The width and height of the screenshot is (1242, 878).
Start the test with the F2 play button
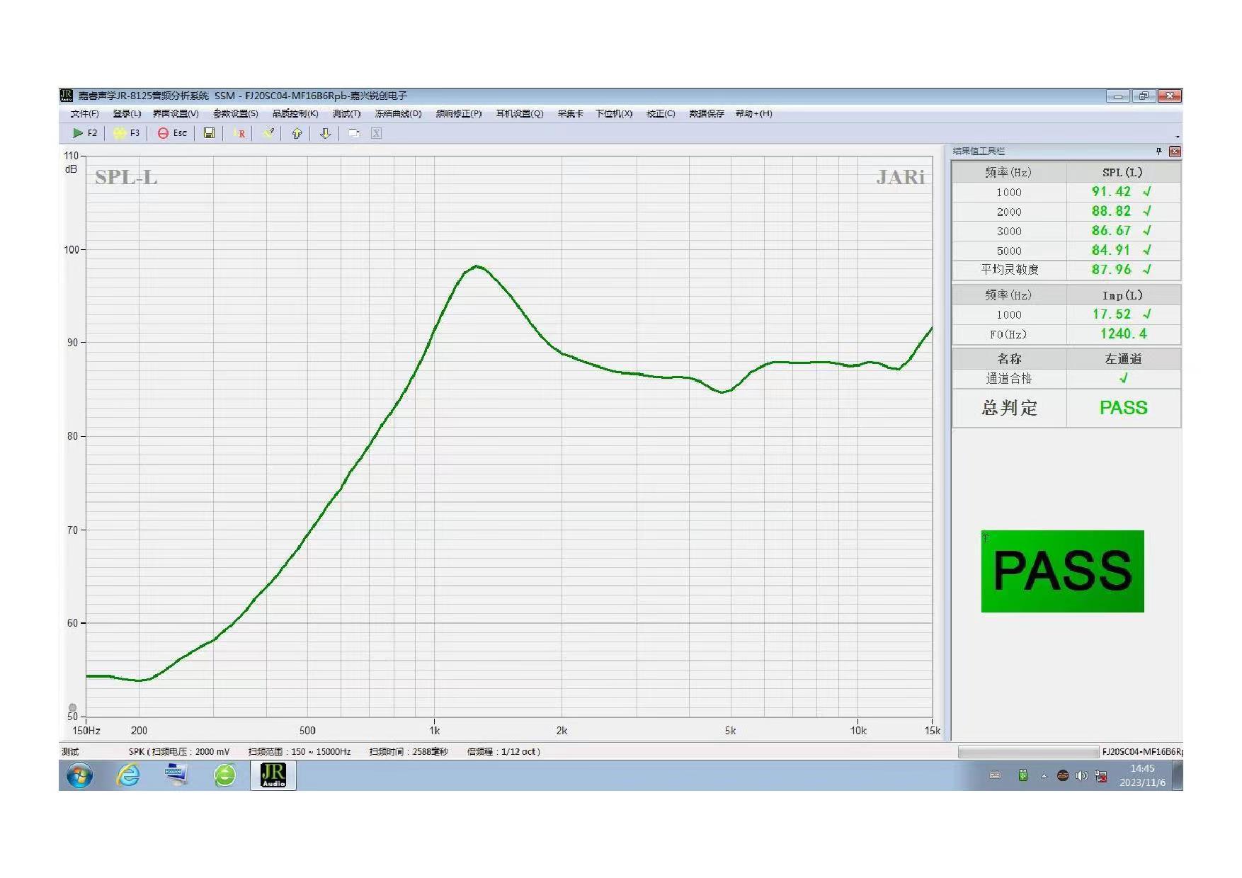[x=85, y=133]
